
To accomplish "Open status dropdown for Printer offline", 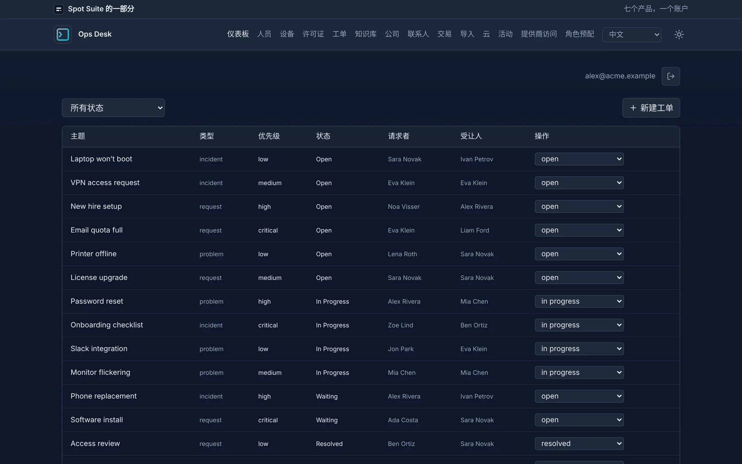I will (579, 254).
